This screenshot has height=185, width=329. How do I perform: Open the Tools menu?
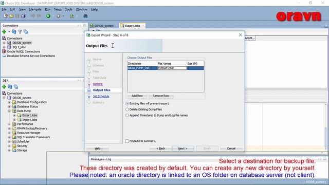[x=68, y=9]
